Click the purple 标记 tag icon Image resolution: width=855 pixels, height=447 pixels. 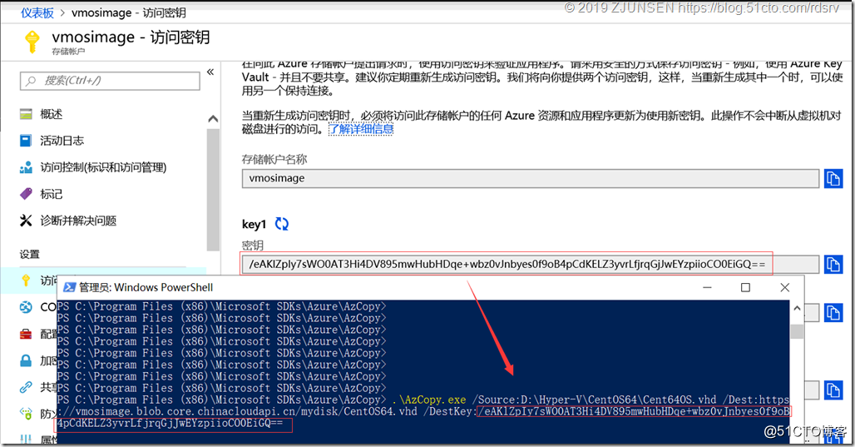pyautogui.click(x=26, y=194)
